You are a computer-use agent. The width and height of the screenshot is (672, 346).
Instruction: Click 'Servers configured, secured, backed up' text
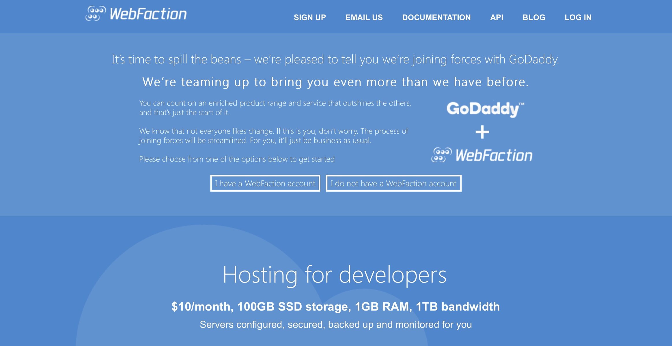pos(336,325)
